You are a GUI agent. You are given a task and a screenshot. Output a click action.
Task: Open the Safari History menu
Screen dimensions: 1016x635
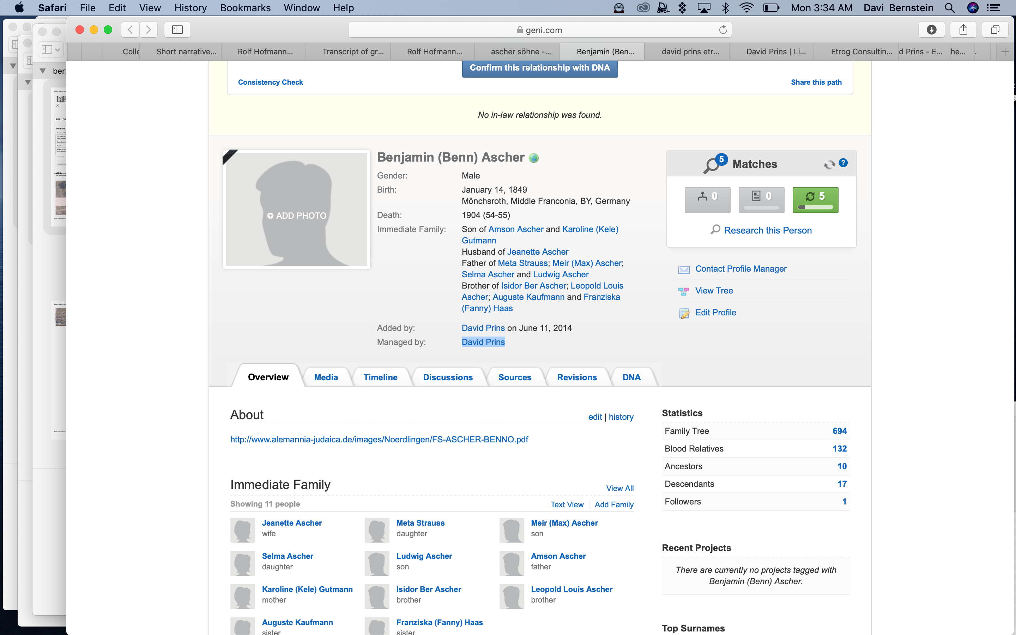[x=190, y=8]
